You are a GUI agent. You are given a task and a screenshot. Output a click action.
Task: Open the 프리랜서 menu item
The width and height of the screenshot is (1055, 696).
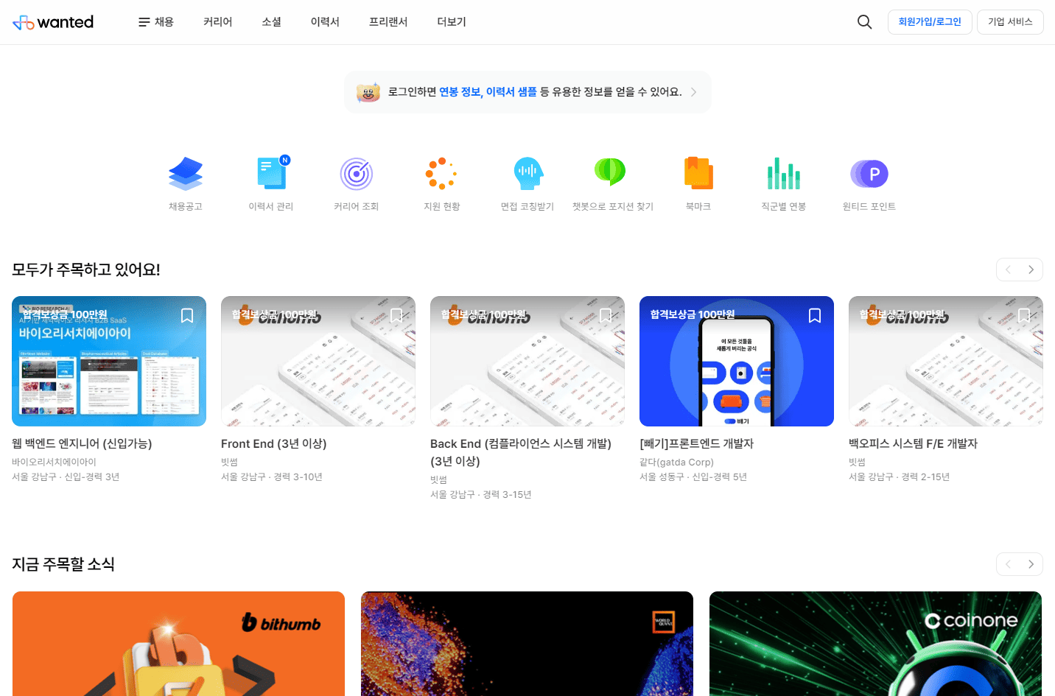pyautogui.click(x=388, y=22)
